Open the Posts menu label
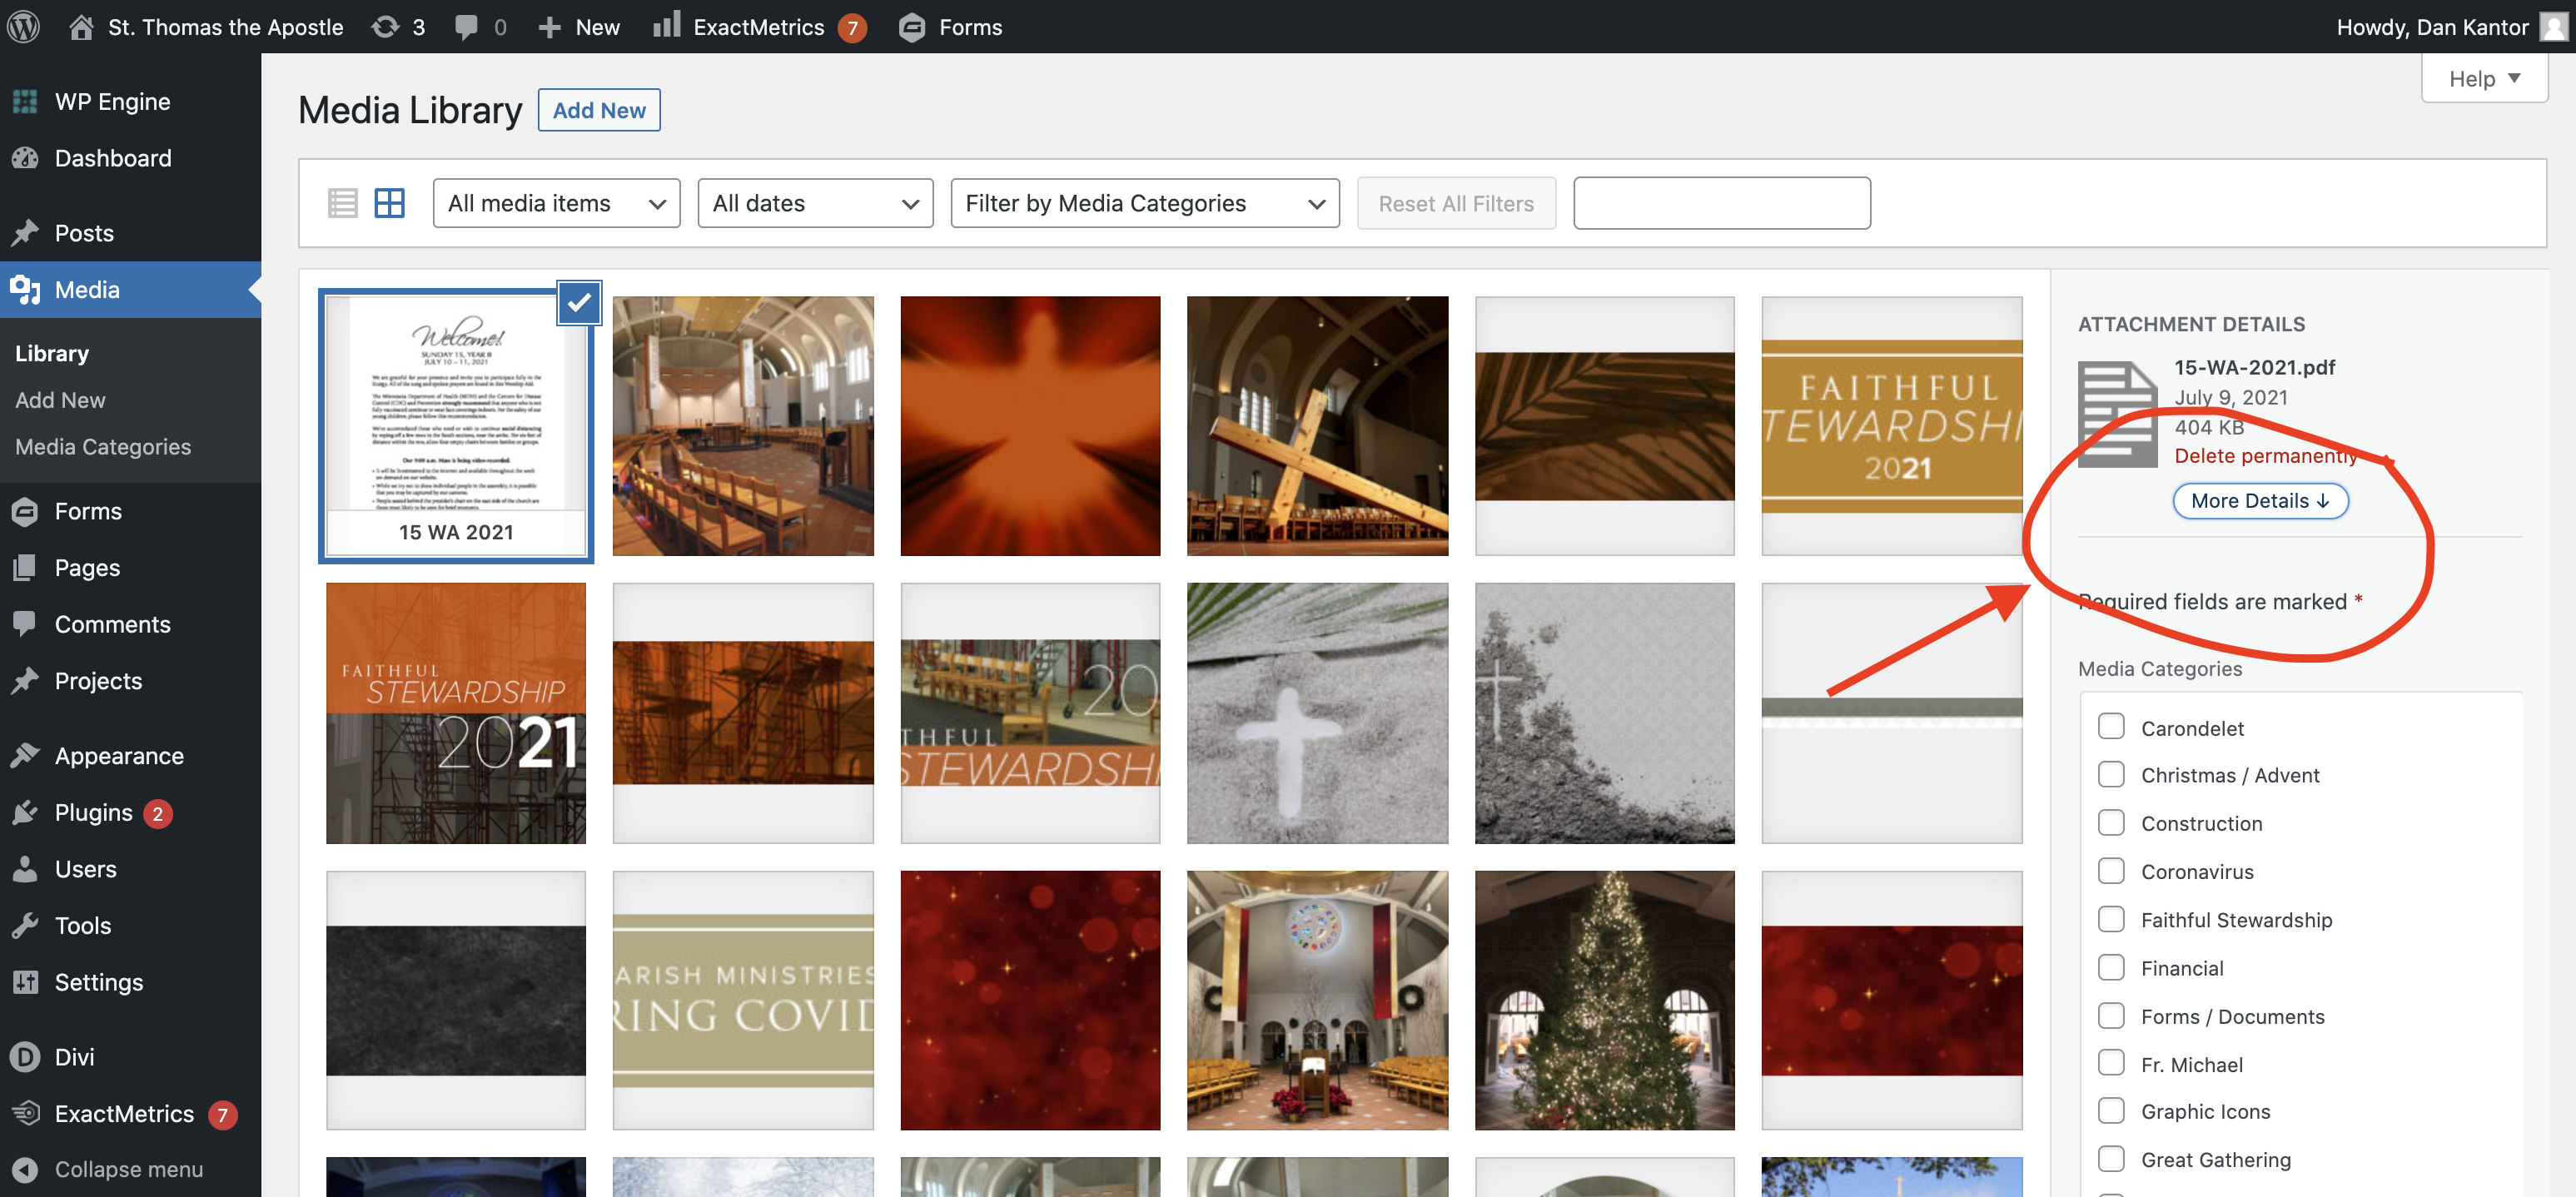This screenshot has height=1197, width=2576. (84, 233)
